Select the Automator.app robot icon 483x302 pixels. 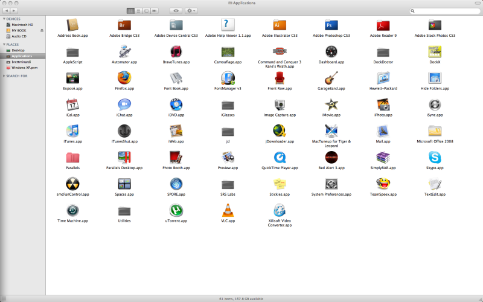(x=124, y=51)
